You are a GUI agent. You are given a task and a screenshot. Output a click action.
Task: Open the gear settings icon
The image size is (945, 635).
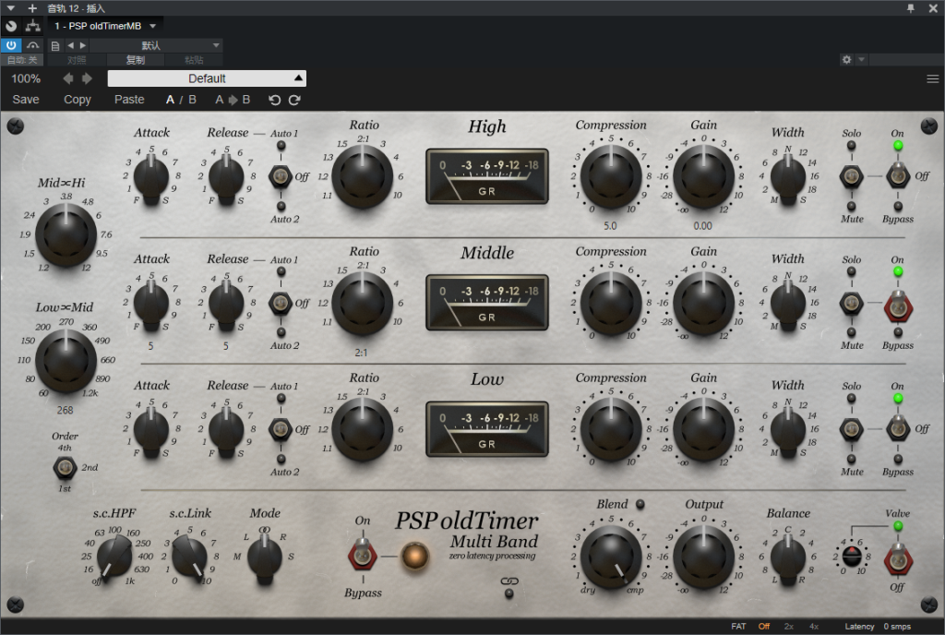point(847,60)
